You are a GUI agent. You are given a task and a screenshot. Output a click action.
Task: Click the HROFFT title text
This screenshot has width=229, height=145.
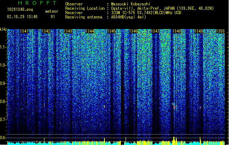click(37, 3)
